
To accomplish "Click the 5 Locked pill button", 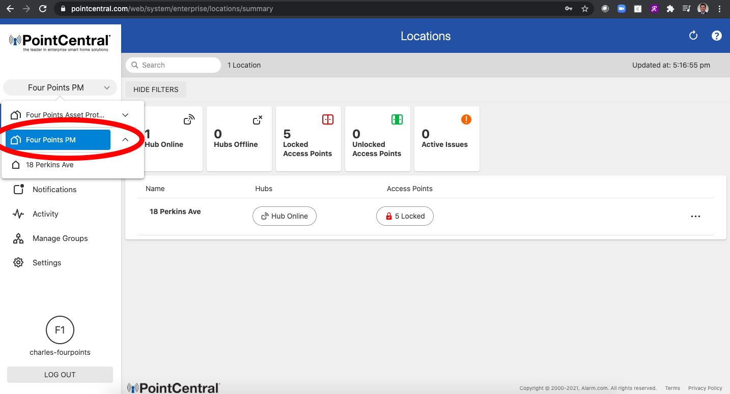I will coord(405,216).
